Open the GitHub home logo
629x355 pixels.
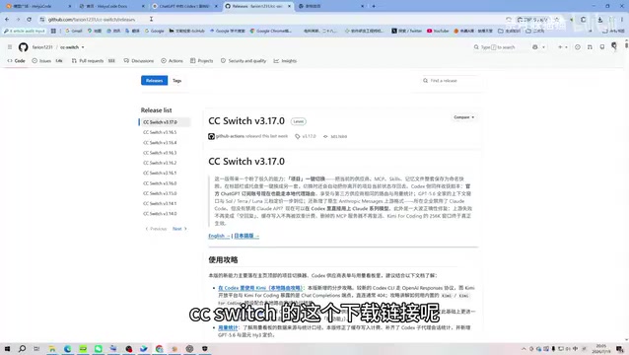[24, 47]
